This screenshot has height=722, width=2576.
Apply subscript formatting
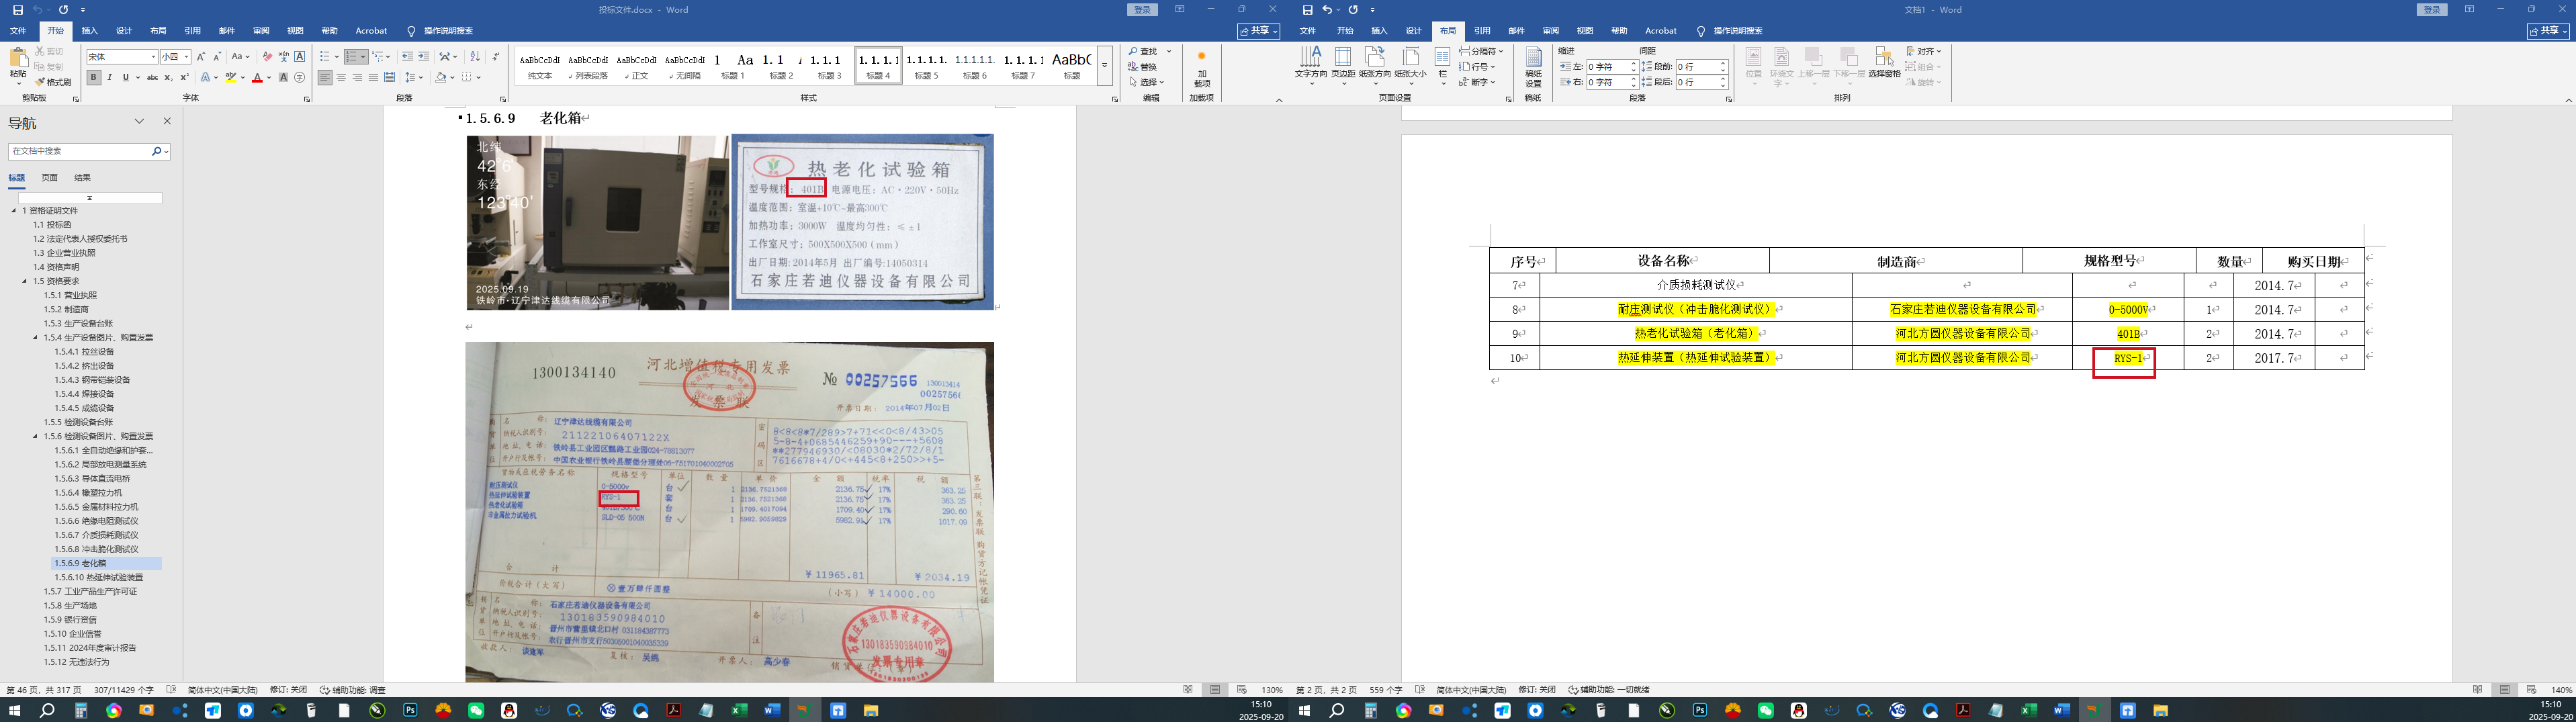click(x=168, y=77)
